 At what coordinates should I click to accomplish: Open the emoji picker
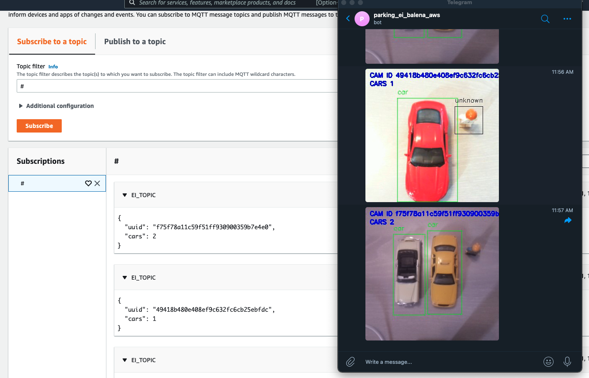click(549, 362)
